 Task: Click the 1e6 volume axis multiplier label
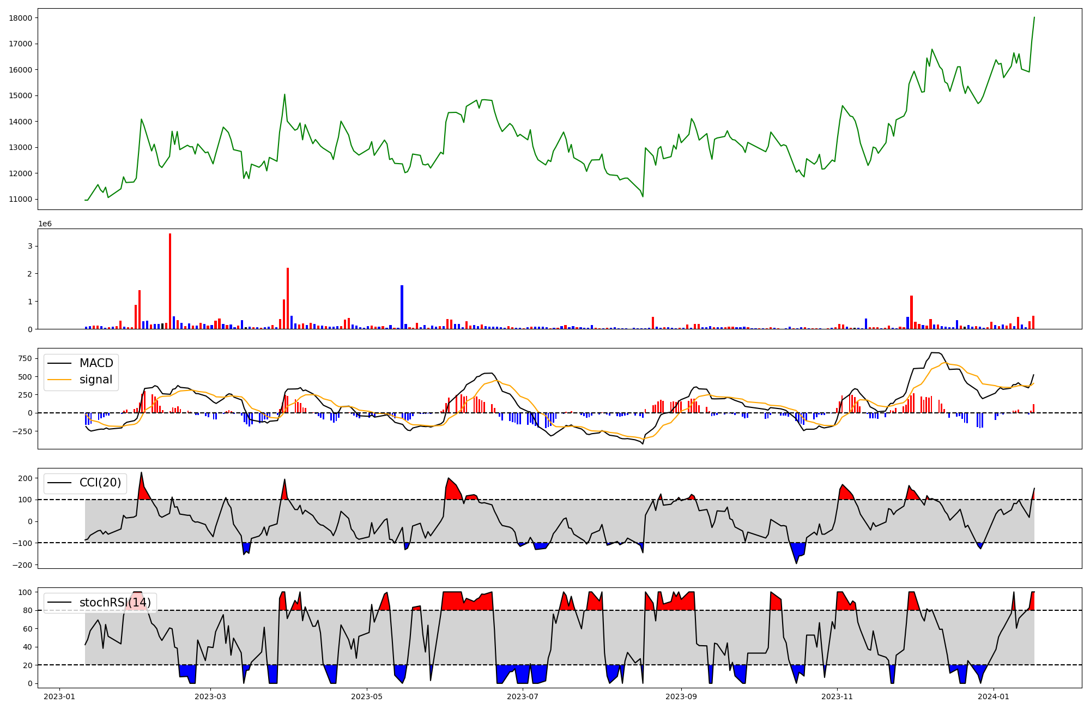pos(45,224)
